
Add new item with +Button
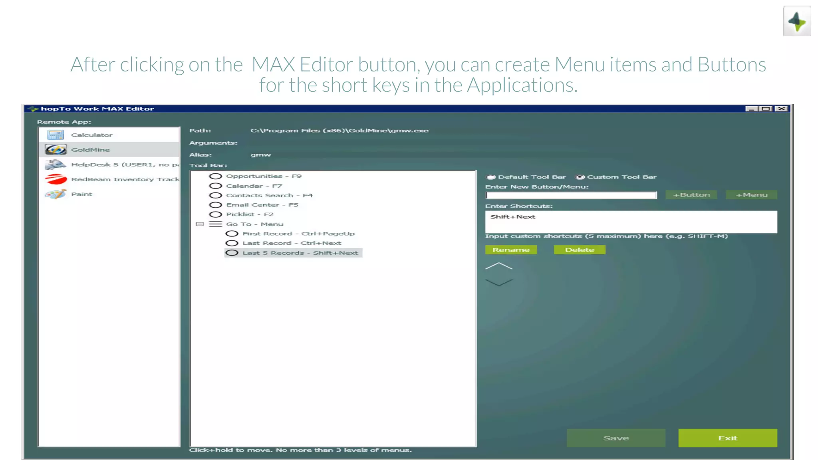point(691,195)
